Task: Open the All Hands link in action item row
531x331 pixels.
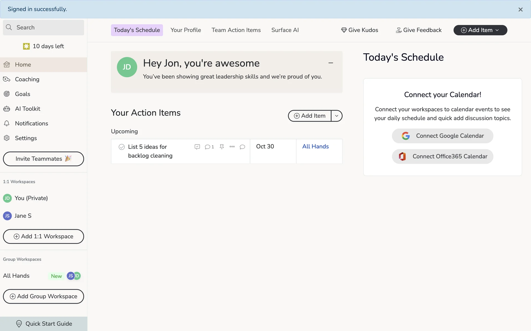Action: [315, 146]
